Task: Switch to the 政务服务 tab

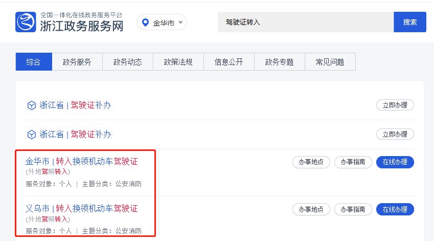Action: [77, 62]
